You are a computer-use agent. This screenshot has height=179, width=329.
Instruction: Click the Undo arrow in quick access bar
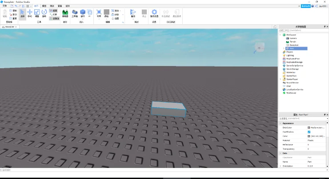click(x=16, y=6)
